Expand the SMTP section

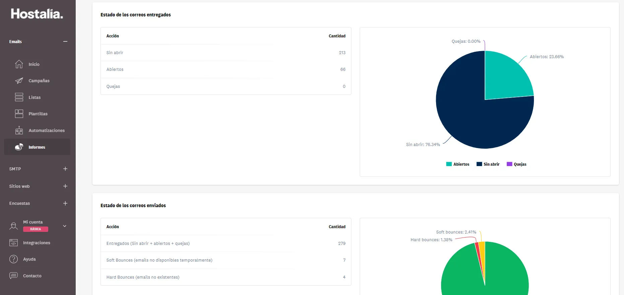pyautogui.click(x=65, y=169)
